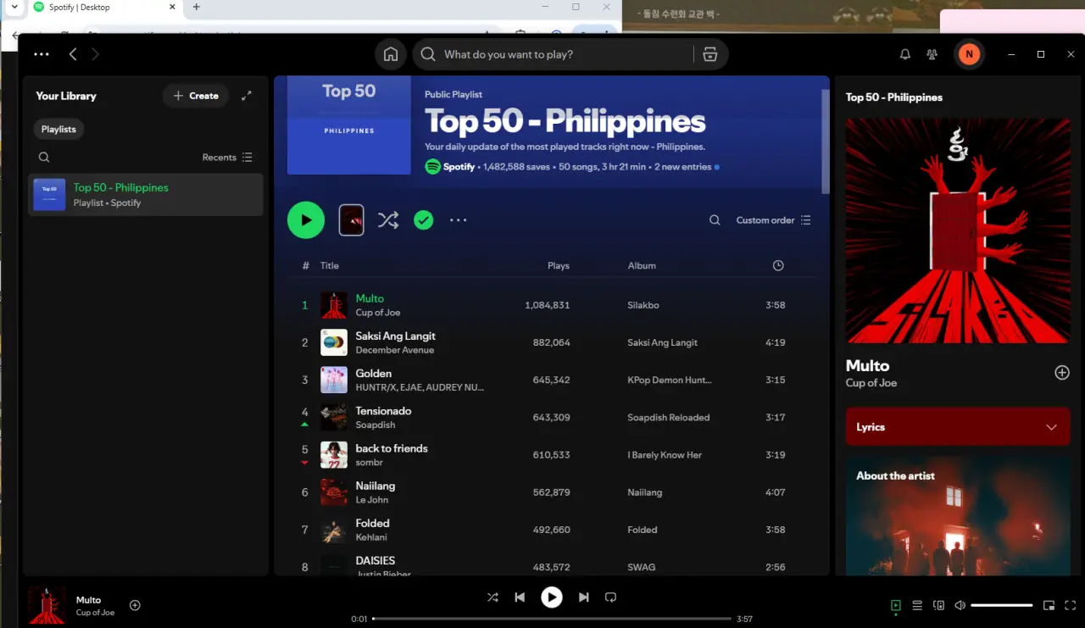Click the Browse icon in search bar
The height and width of the screenshot is (628, 1085).
710,54
